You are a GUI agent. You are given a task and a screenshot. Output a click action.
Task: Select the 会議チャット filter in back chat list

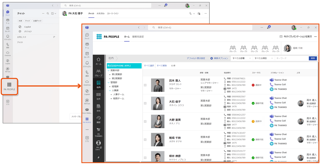(x=37, y=21)
